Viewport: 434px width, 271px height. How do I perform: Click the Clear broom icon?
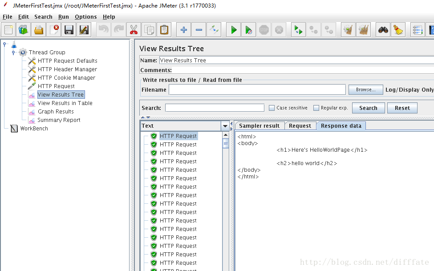tap(348, 30)
